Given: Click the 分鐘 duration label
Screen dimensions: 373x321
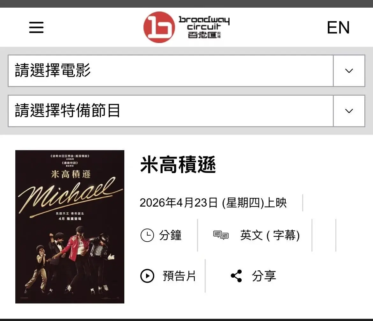Looking at the screenshot, I should click(170, 235).
